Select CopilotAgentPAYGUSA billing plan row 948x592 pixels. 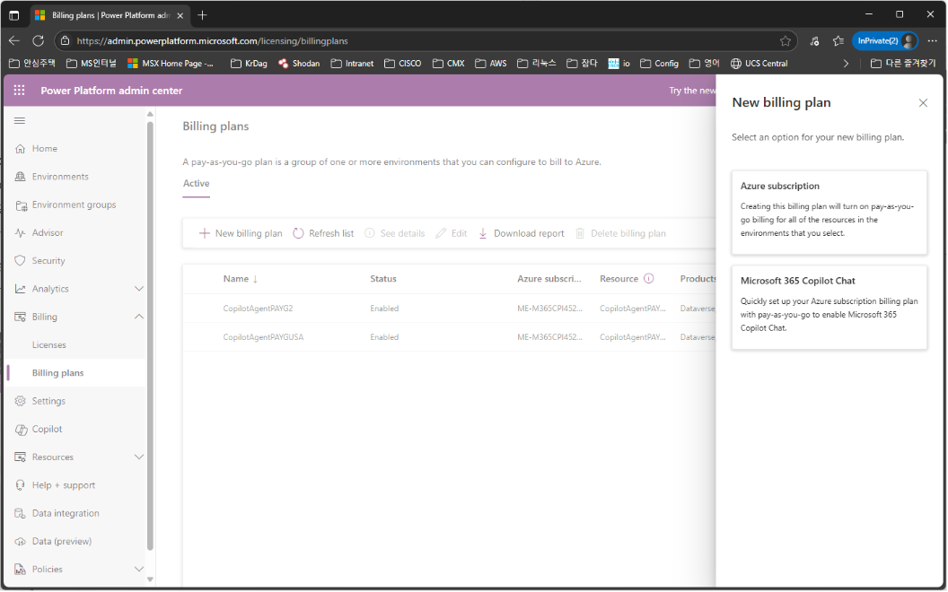click(449, 337)
